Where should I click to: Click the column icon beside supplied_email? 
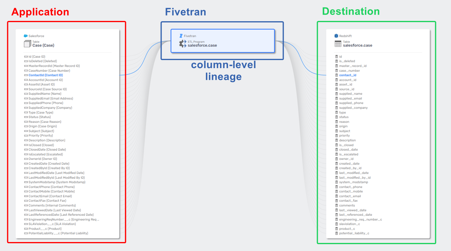coord(337,99)
